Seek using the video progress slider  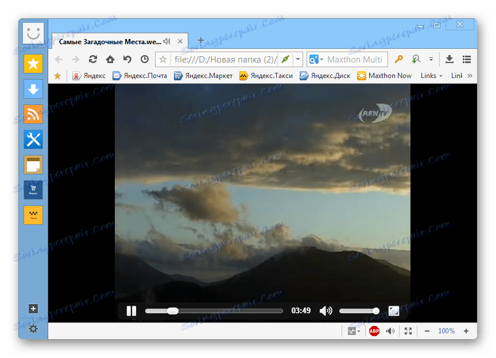pos(214,311)
